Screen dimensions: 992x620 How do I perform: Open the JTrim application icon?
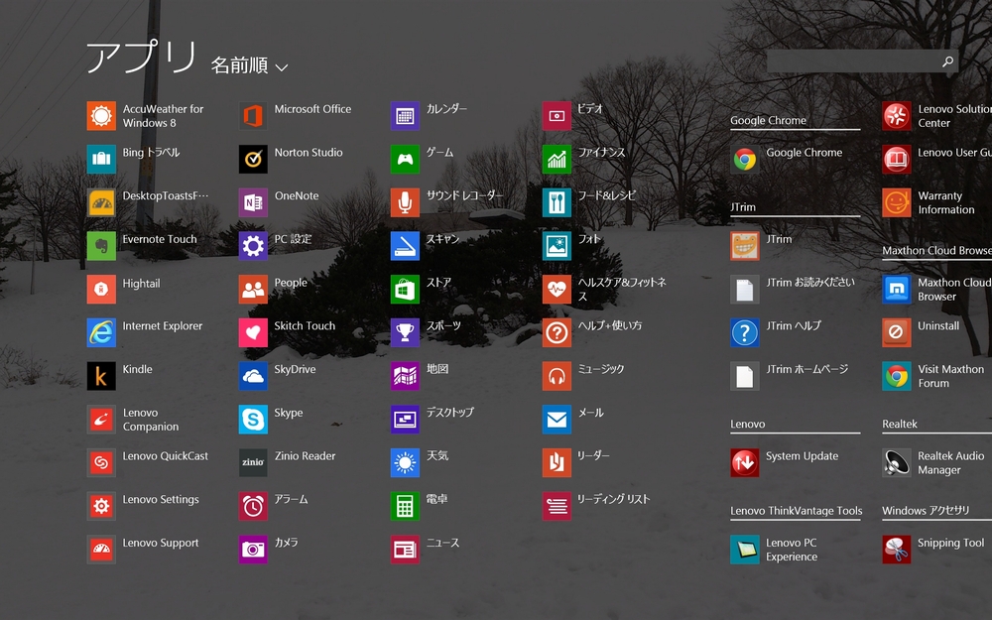(x=745, y=246)
